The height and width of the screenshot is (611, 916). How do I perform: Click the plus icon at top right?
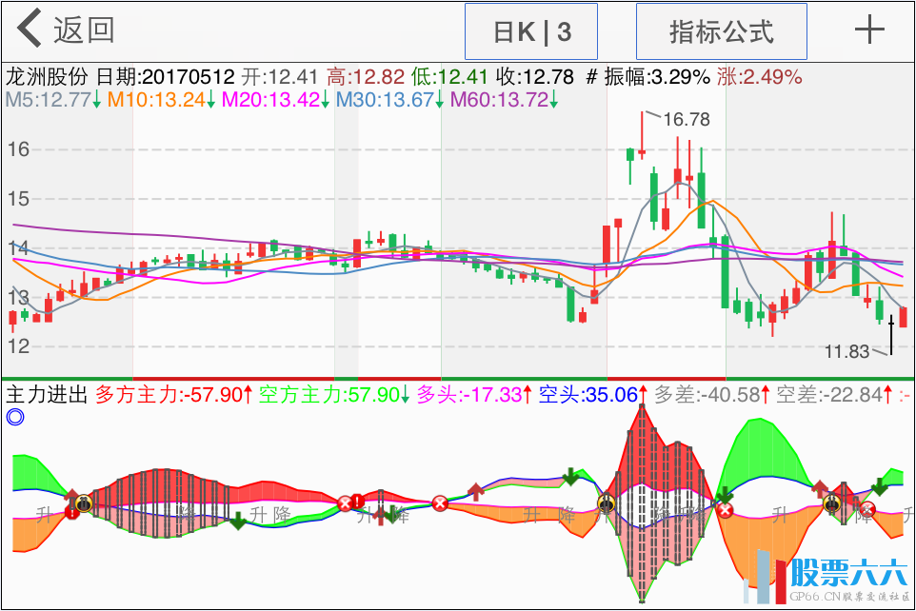(868, 30)
